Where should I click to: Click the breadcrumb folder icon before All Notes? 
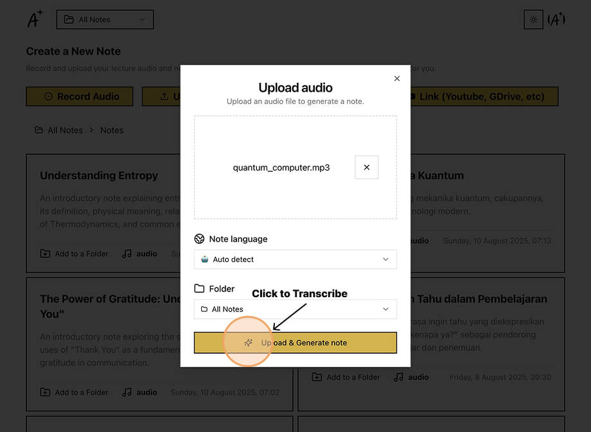[39, 130]
